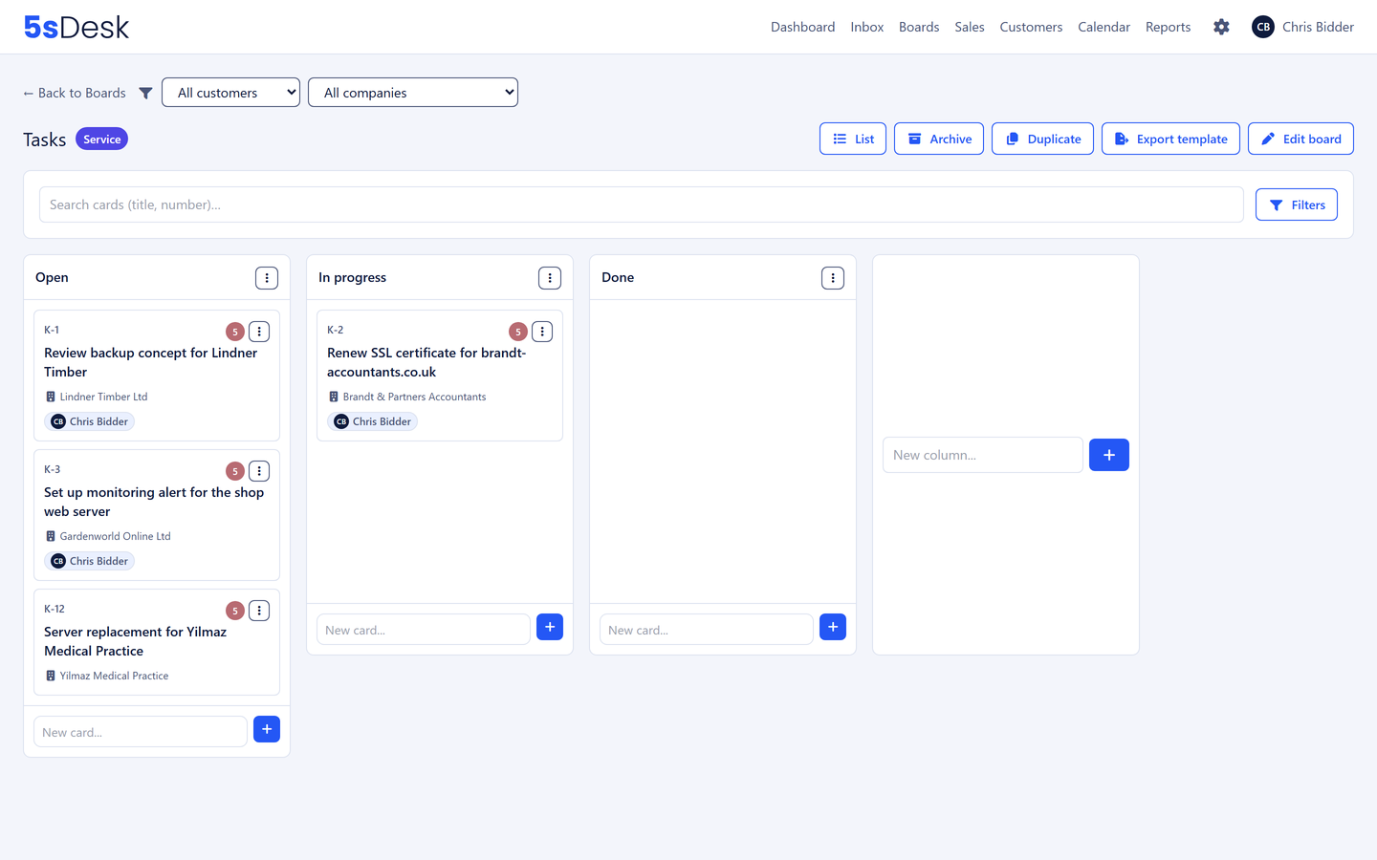Screen dimensions: 1377x860
Task: Click Chris Bidder assignee chip on card K-3
Action: [x=89, y=561]
